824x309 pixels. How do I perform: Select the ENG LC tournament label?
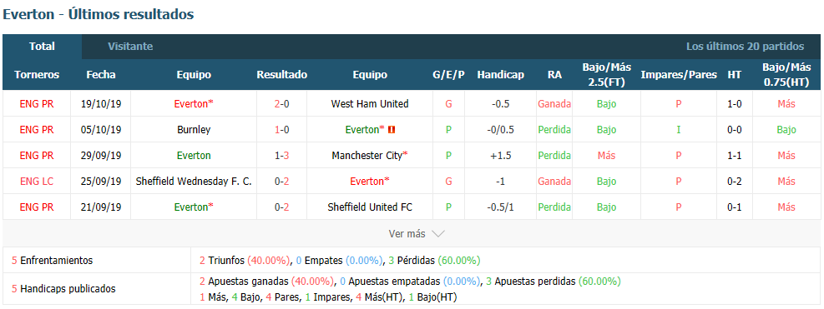point(36,181)
